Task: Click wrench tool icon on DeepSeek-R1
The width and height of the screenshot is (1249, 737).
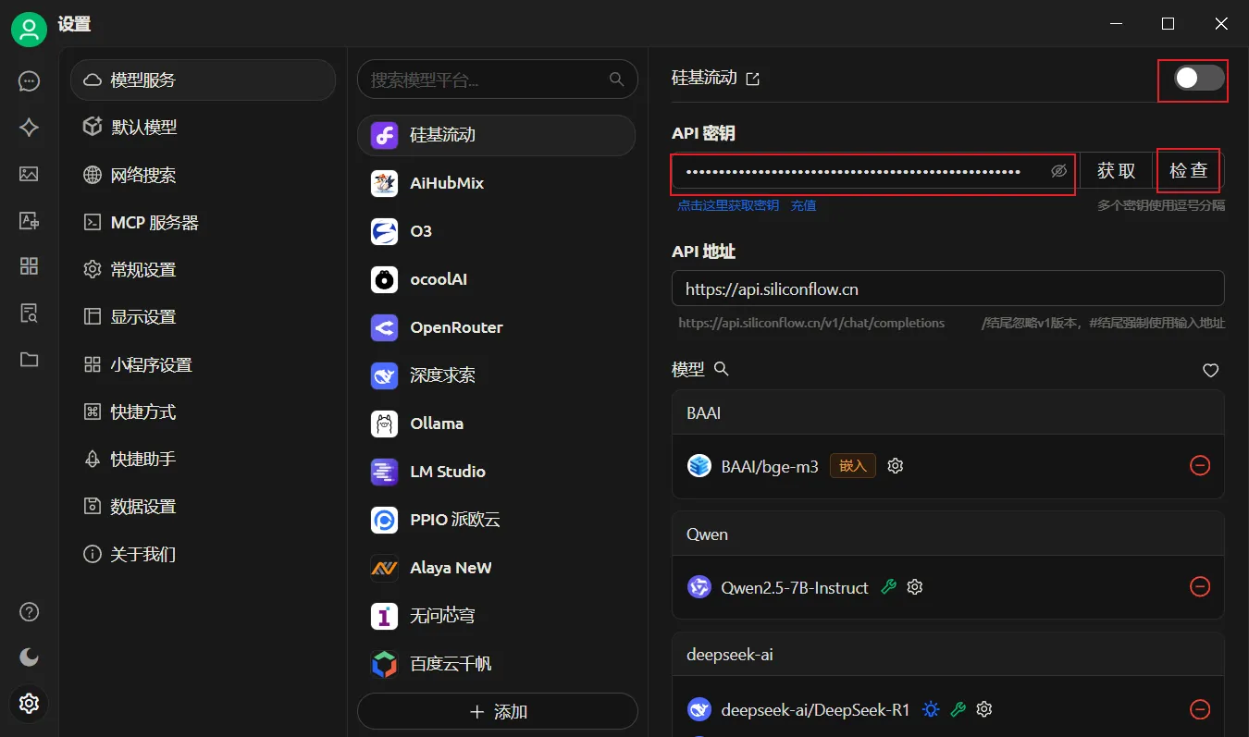Action: point(958,709)
